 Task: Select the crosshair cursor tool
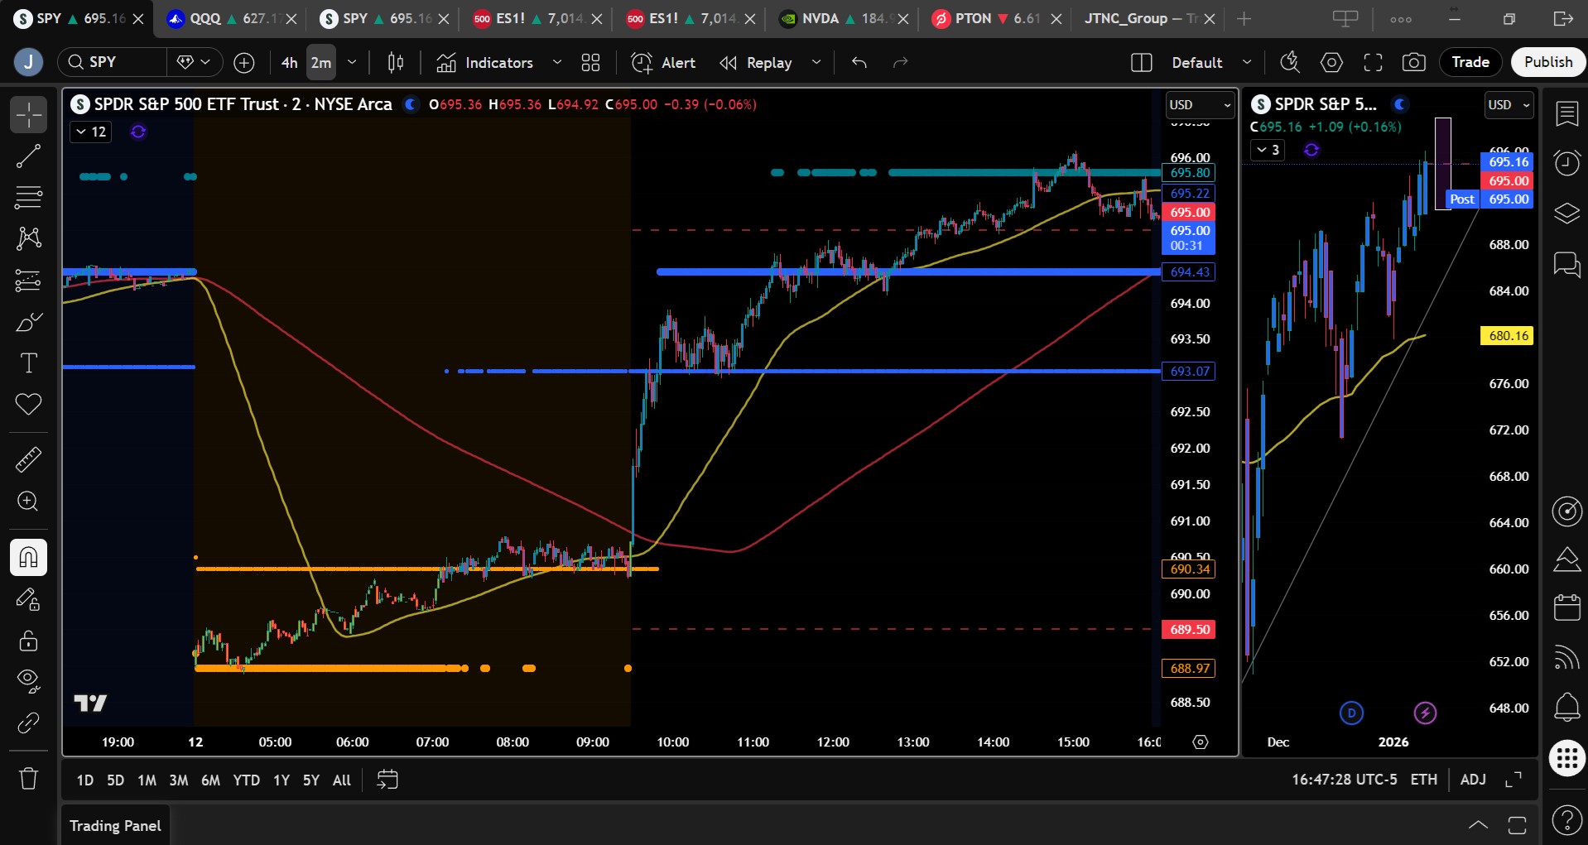click(28, 115)
